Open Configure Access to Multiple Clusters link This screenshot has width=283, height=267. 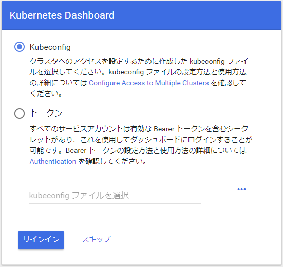(149, 83)
